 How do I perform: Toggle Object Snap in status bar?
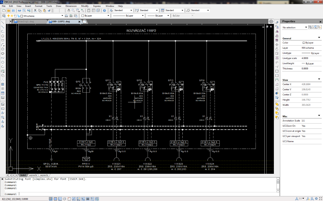pos(69,199)
